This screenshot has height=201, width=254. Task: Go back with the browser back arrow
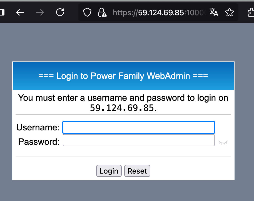coord(20,12)
